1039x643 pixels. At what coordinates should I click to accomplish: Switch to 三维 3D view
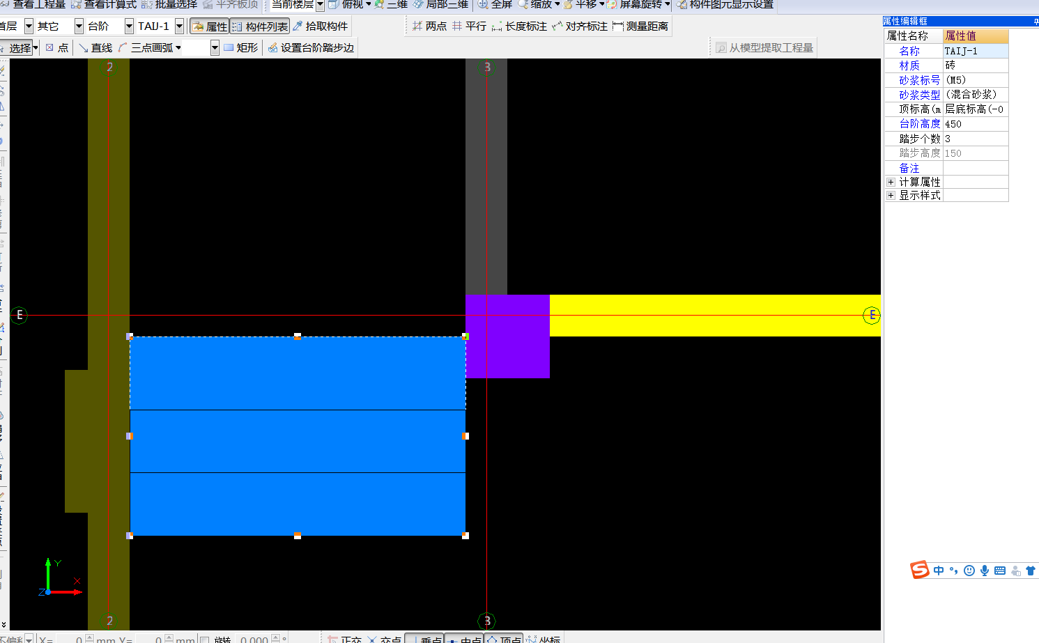pyautogui.click(x=392, y=4)
